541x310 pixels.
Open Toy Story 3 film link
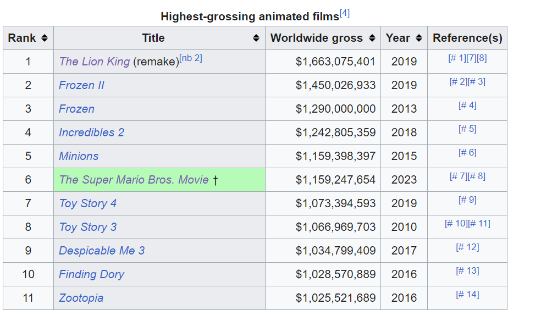(87, 227)
